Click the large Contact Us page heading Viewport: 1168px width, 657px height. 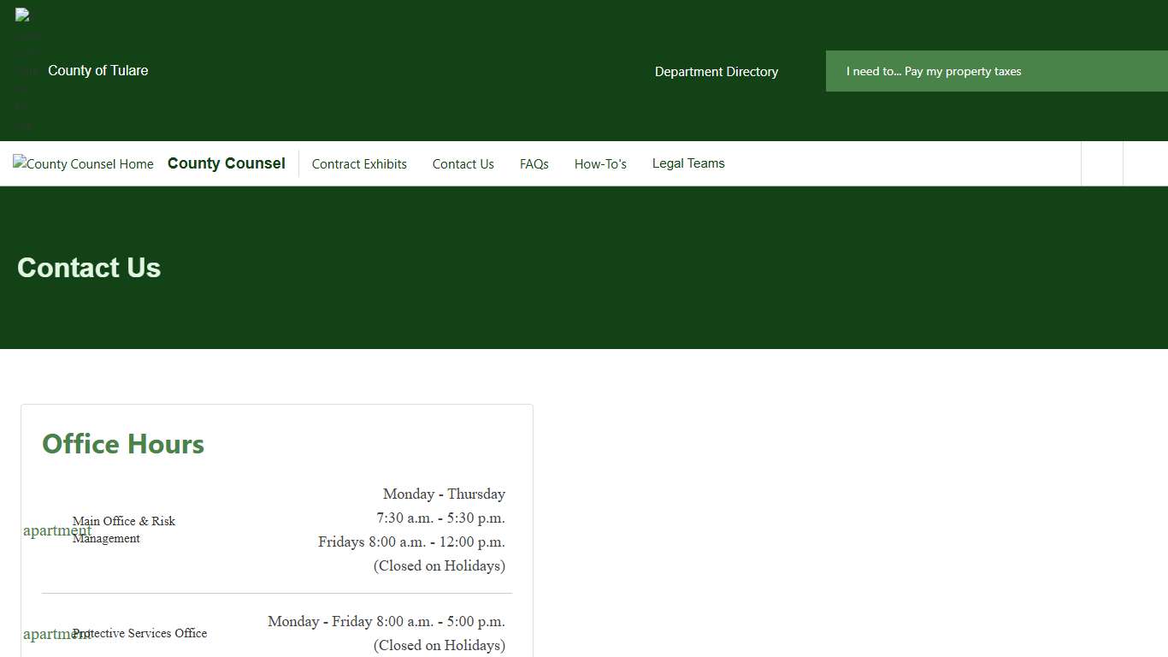tap(89, 268)
